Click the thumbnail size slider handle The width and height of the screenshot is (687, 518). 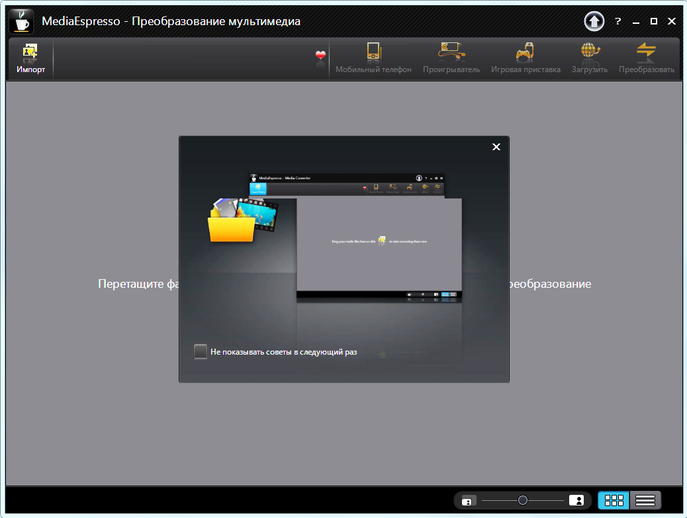coord(523,500)
